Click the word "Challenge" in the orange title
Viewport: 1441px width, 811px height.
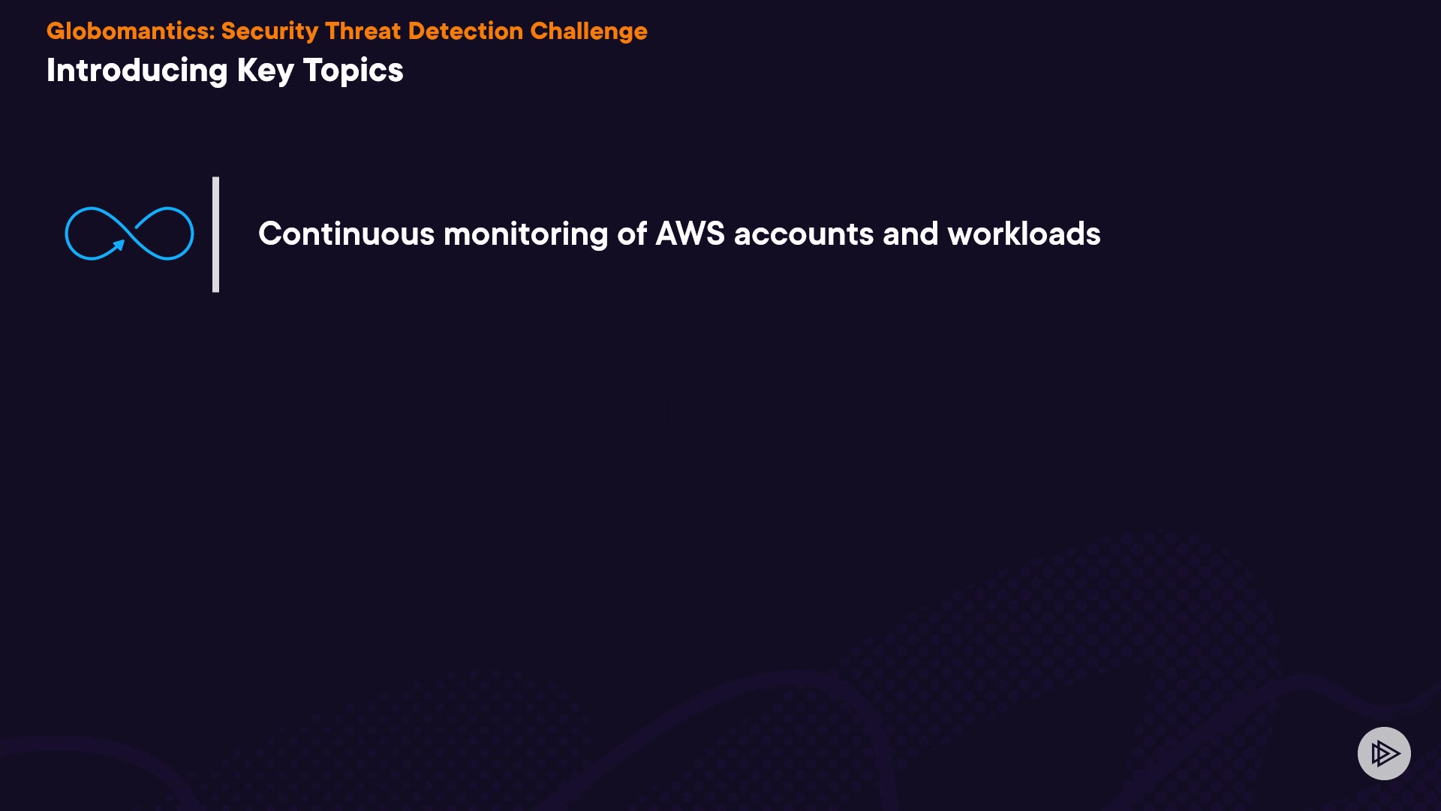coord(588,31)
